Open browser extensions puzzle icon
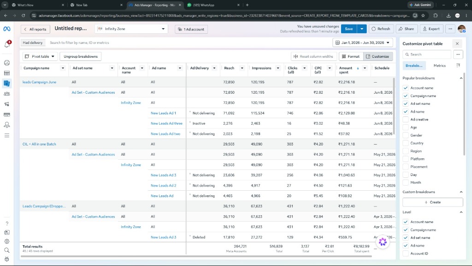This screenshot has height=266, width=472. 436,15
